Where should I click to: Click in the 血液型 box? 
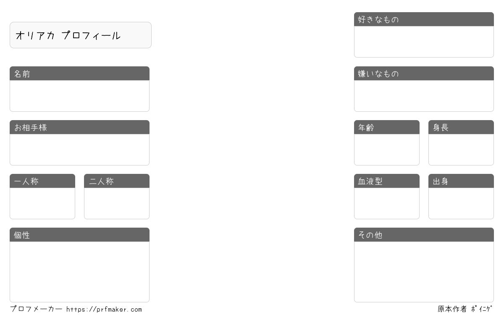(387, 203)
